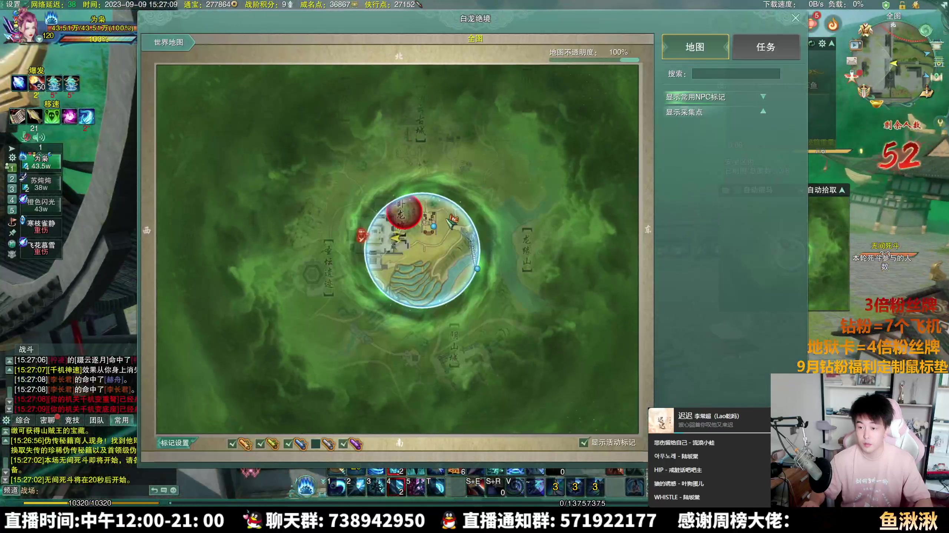Open the gold ingot shop icon
The image size is (949, 533).
click(876, 103)
